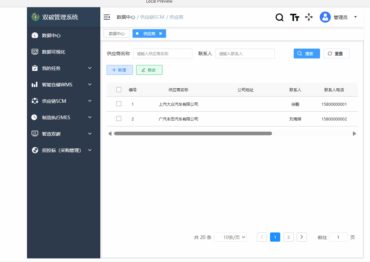370x262 pixels.
Task: Click the 请输入联系人 input field
Action: point(245,53)
